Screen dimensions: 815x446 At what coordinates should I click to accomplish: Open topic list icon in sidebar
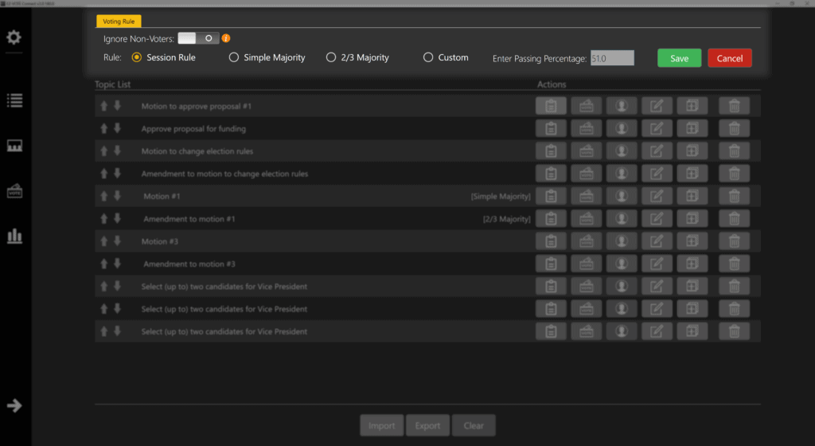point(14,100)
